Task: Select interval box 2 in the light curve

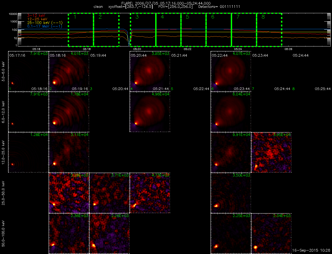Action: (x=106, y=29)
